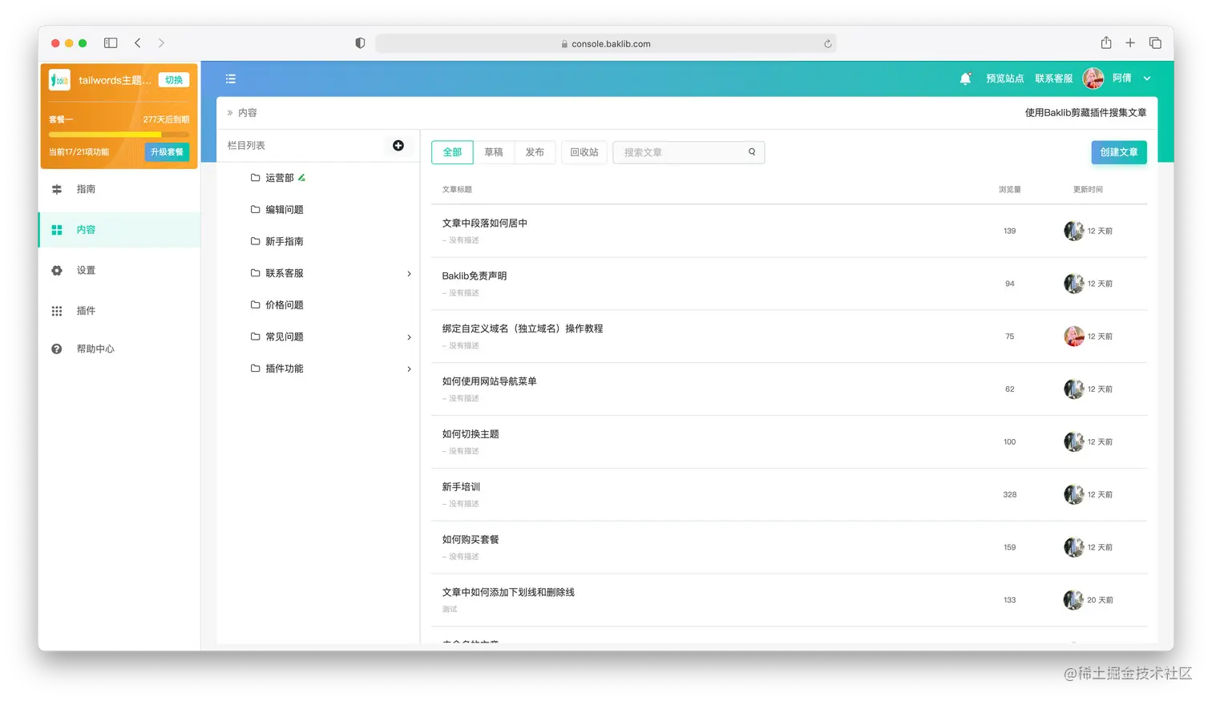
Task: Expand the 常见问题 folder chevron
Action: click(x=409, y=337)
